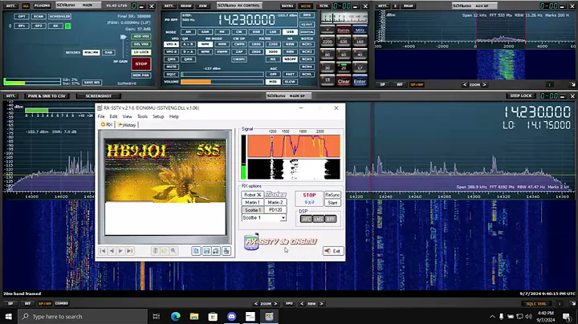Screen dimensions: 578x324
Task: Click the magnifier zoom icon in RX-SSTV
Action: click(173, 251)
